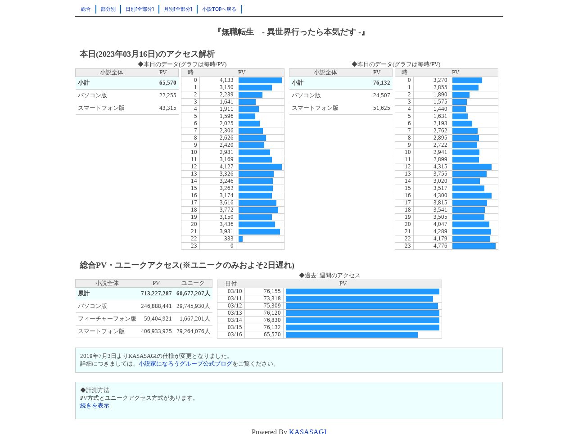Click today's hour 22 small bar
The image size is (578, 434).
[240, 239]
